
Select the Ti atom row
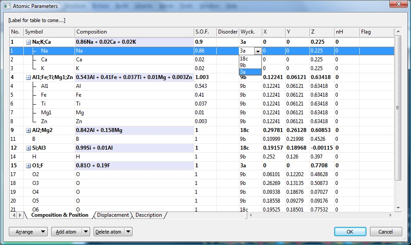coord(44,104)
